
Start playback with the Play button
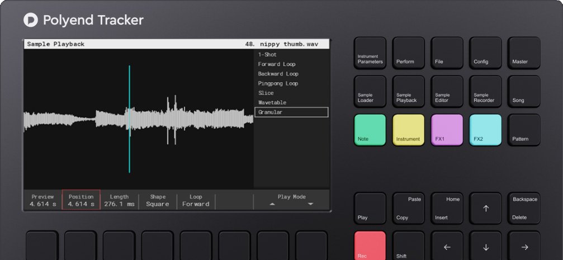click(370, 209)
